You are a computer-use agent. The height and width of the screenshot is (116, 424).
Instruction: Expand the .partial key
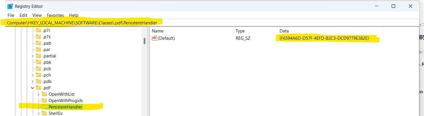(x=33, y=56)
